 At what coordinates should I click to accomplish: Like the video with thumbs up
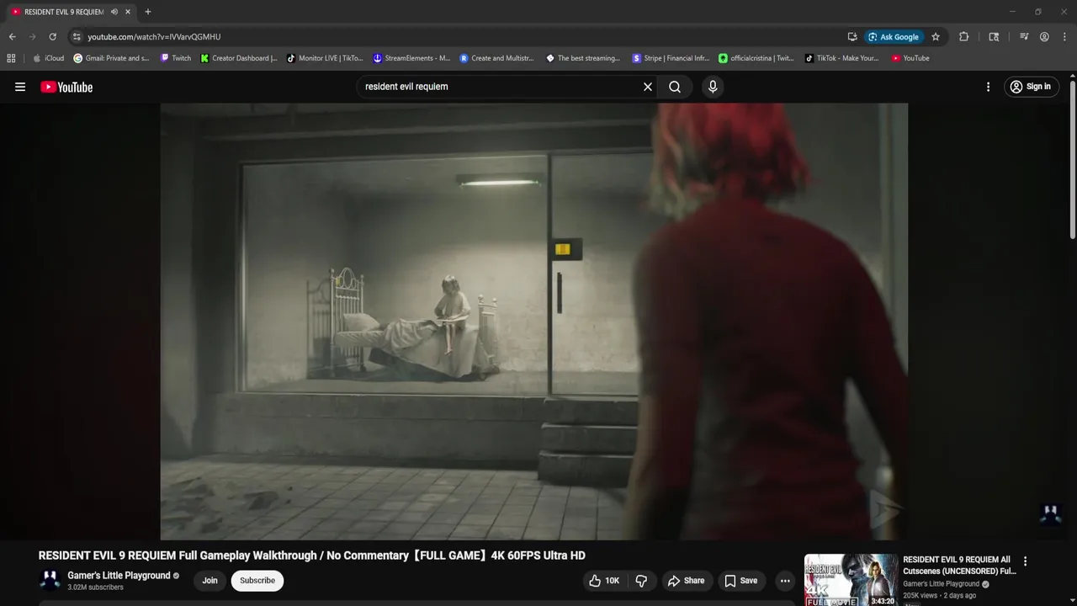click(x=604, y=581)
